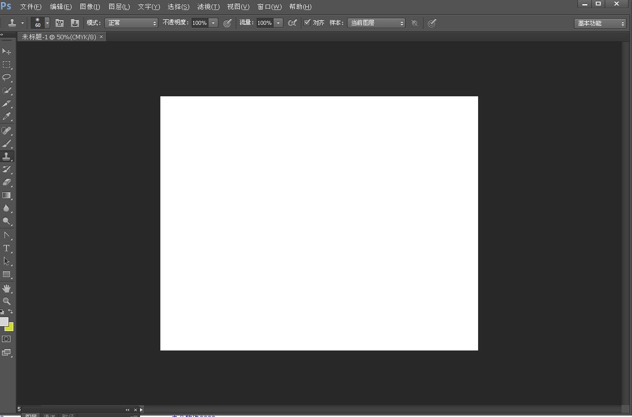The height and width of the screenshot is (417, 632).
Task: Select the Move tool
Action: pyautogui.click(x=6, y=52)
